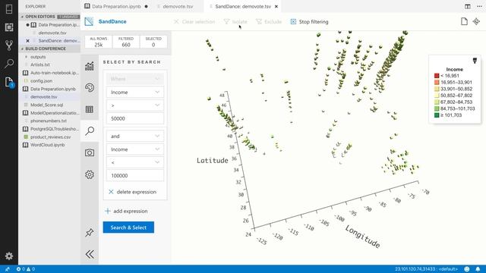Screen dimensions: 486x273
Task: Click the Filtered 660 counter
Action: pyautogui.click(x=126, y=42)
